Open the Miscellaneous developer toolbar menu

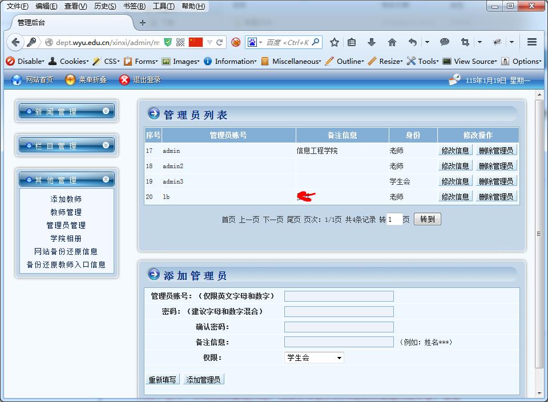(x=291, y=62)
